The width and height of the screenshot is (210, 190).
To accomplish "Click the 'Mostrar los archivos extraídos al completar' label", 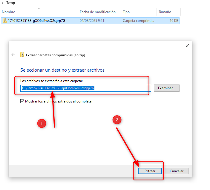I will tap(59, 101).
